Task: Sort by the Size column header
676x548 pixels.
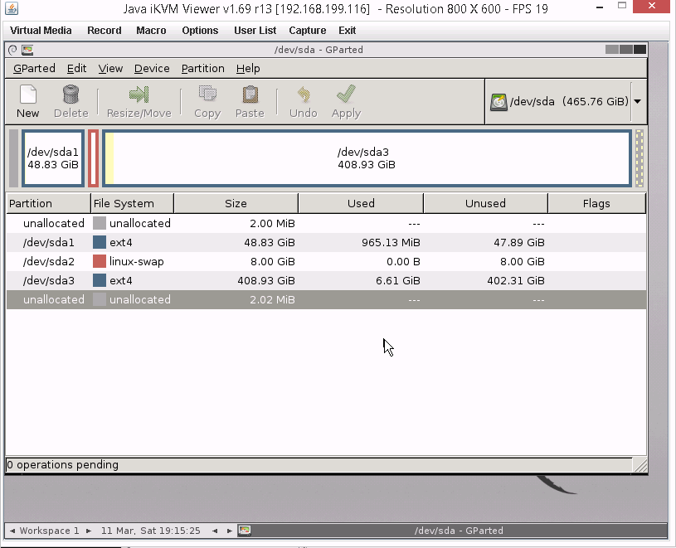Action: click(236, 203)
